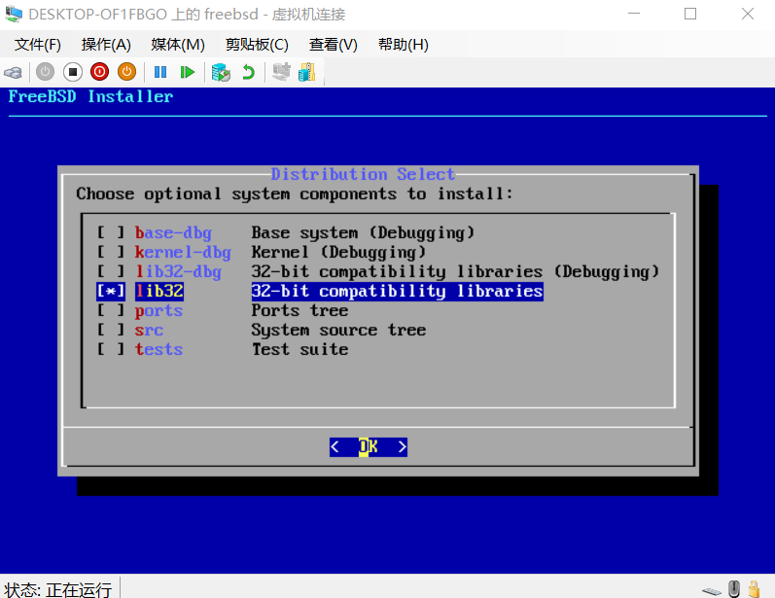The width and height of the screenshot is (775, 598).
Task: Click the 'Test suite' description
Action: (300, 349)
